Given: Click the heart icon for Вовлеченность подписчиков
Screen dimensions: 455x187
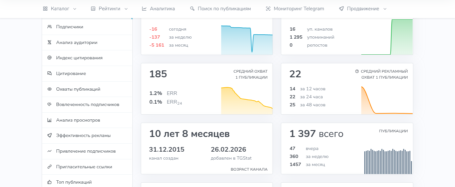Looking at the screenshot, I should 49,104.
